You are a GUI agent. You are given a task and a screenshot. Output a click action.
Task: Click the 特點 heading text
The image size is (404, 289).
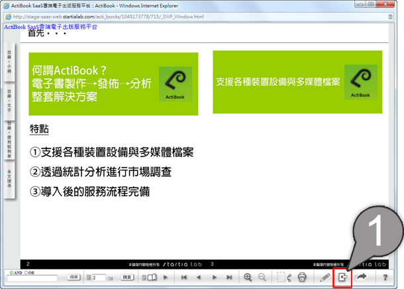click(x=39, y=129)
